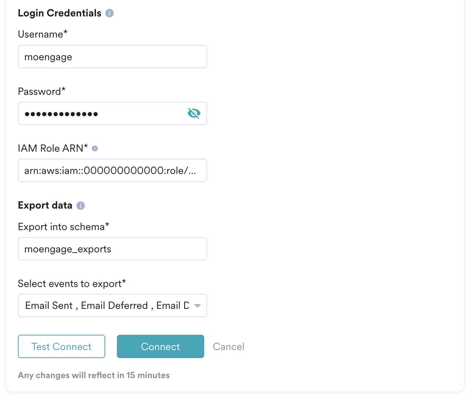Screen dimensions: 471x396
Task: Expand the events dropdown arrow
Action: [197, 306]
